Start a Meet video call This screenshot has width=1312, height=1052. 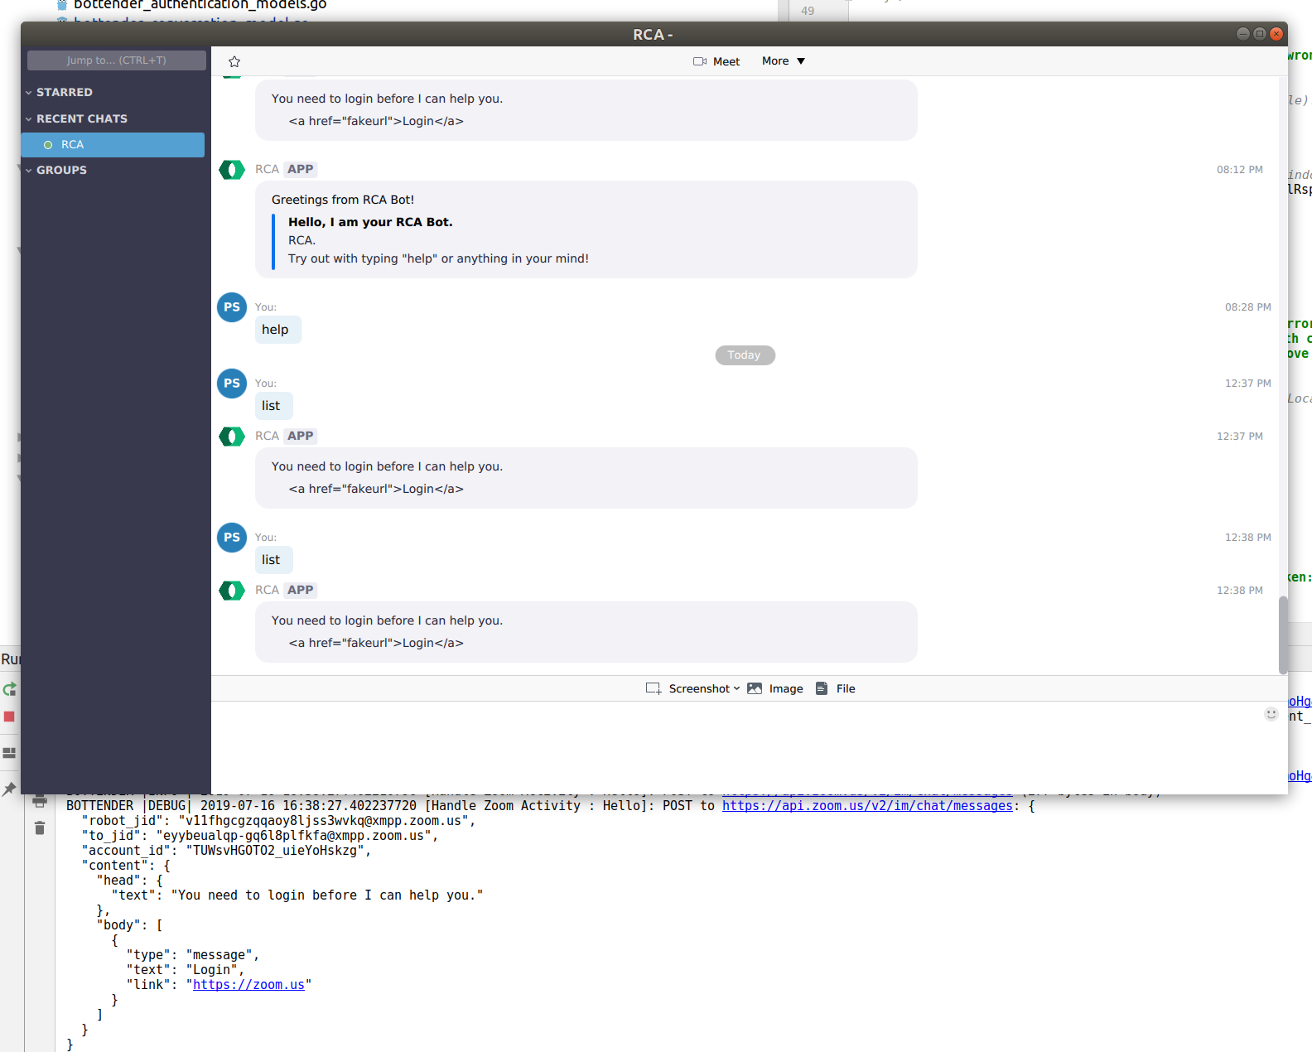click(x=716, y=61)
